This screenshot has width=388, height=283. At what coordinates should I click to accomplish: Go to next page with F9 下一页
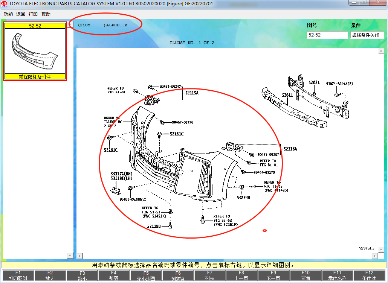pos(273,275)
